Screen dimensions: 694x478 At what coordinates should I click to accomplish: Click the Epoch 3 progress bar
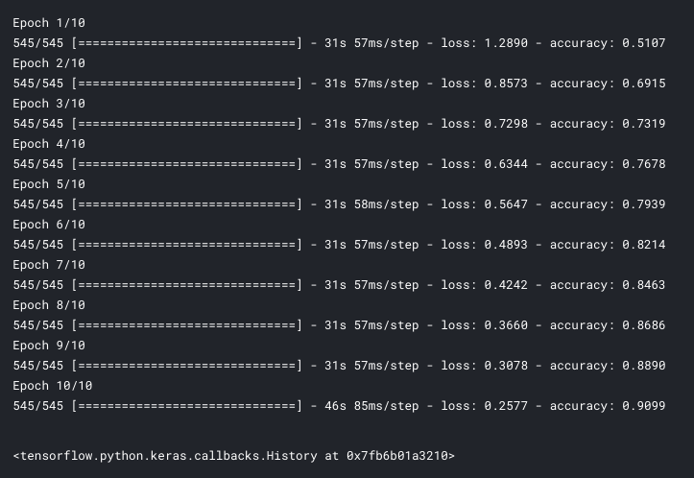(187, 124)
